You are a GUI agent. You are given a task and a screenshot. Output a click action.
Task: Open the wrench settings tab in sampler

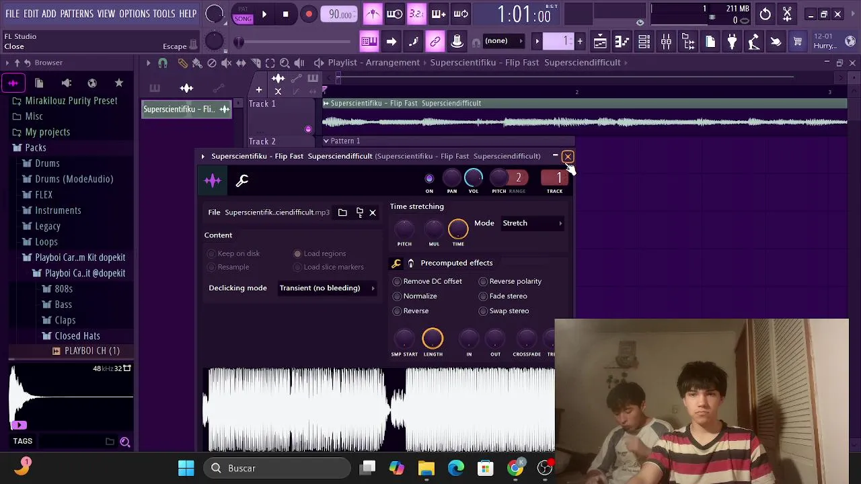click(x=242, y=180)
